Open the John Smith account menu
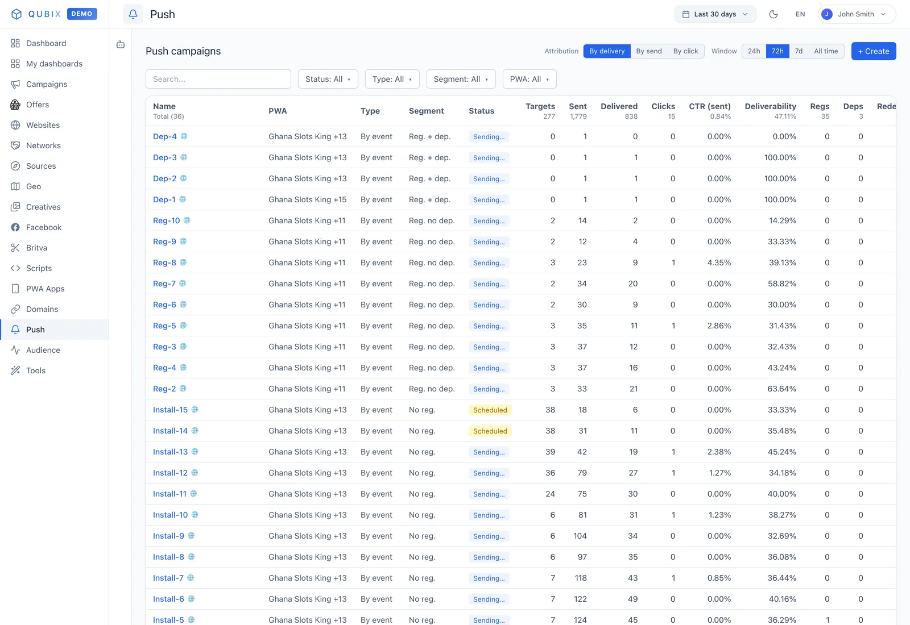The width and height of the screenshot is (910, 625). 857,14
